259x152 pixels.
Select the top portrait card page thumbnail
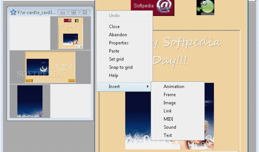(x=71, y=33)
